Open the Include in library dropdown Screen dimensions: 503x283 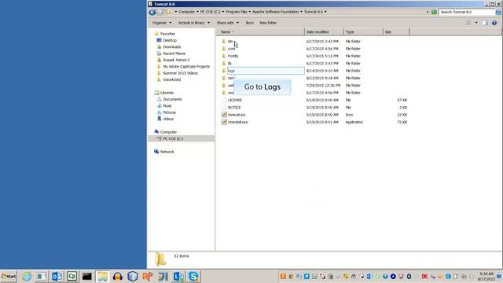point(208,23)
